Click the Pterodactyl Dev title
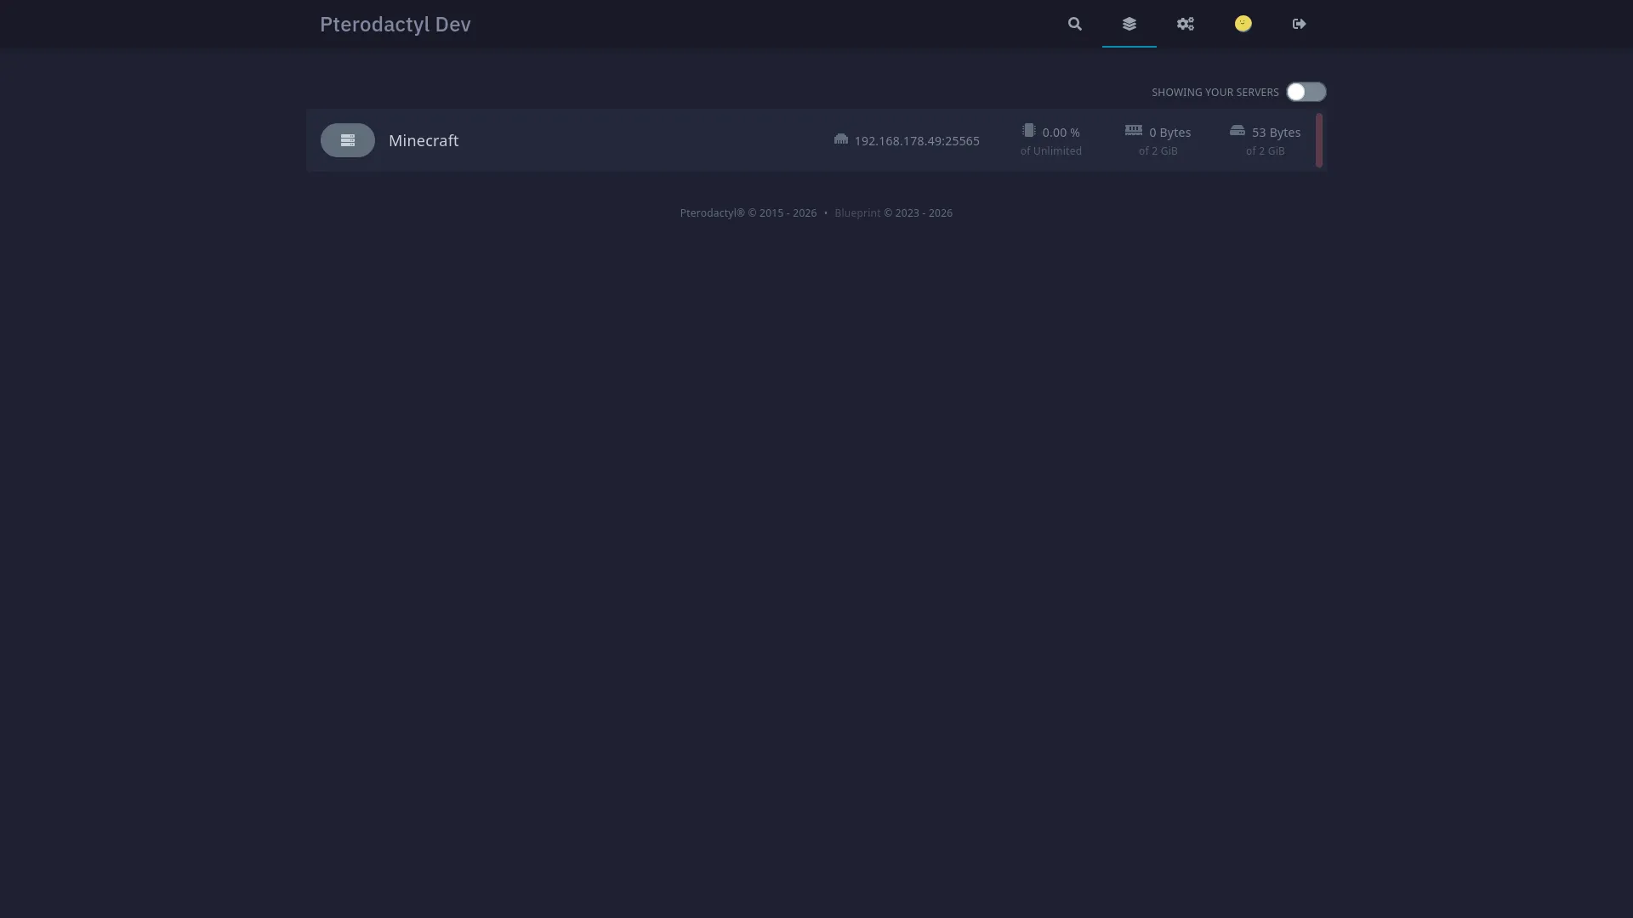 coord(395,25)
